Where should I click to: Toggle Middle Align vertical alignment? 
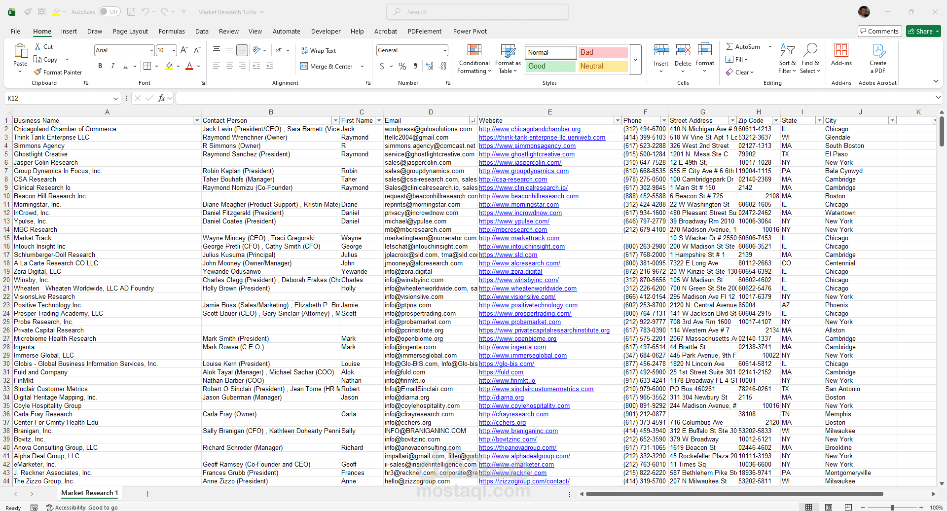click(x=229, y=50)
